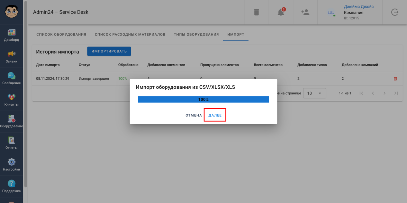Open the Сообщения section in sidebar

(x=11, y=78)
